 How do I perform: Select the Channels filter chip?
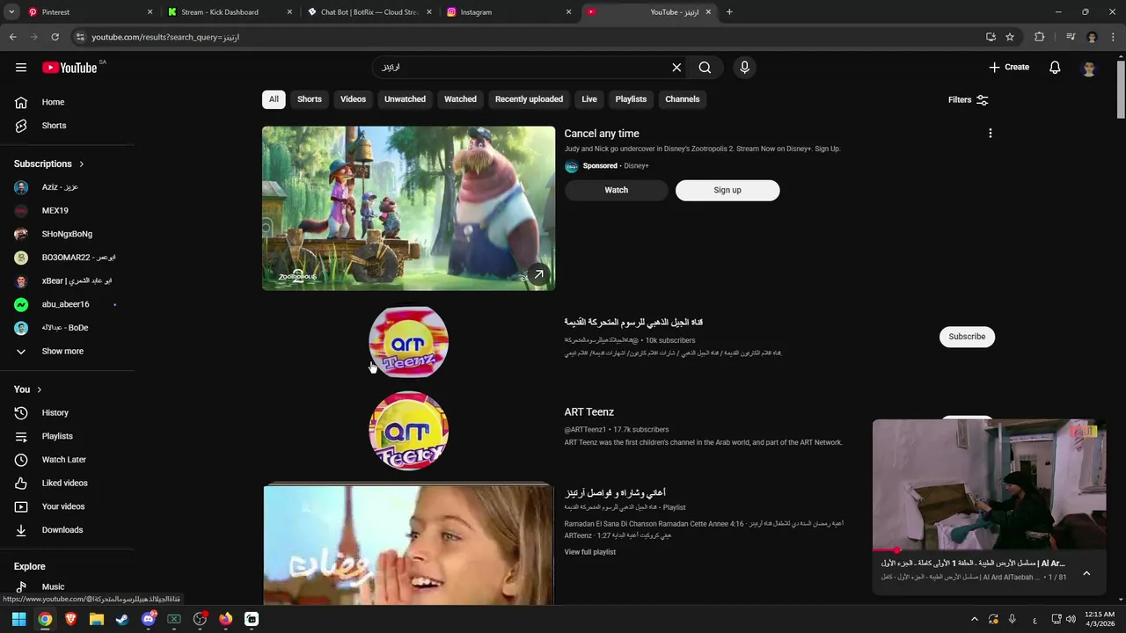pos(683,99)
